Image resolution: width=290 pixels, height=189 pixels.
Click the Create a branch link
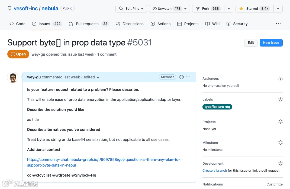[x=215, y=171]
